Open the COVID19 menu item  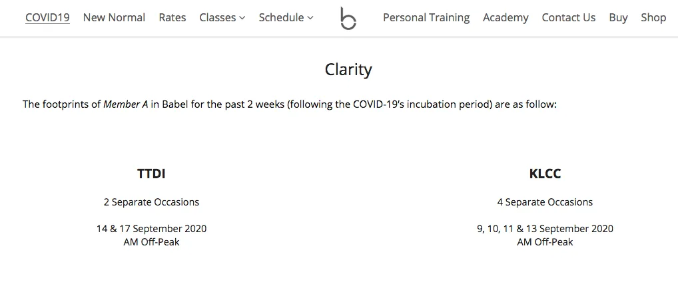[47, 18]
